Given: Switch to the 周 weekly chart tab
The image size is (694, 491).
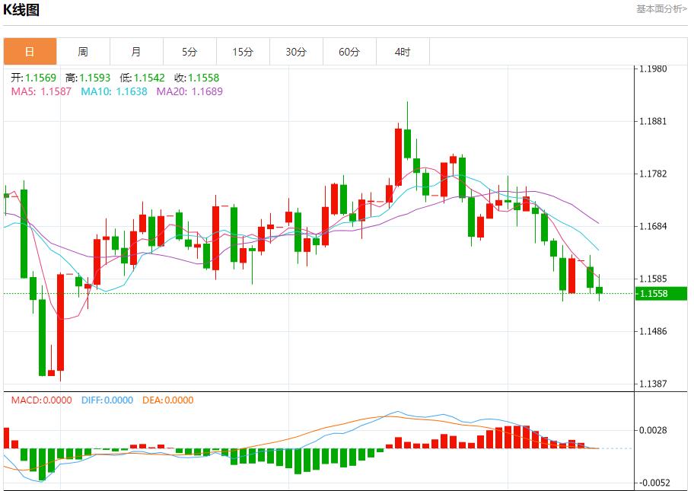Looking at the screenshot, I should pos(81,51).
